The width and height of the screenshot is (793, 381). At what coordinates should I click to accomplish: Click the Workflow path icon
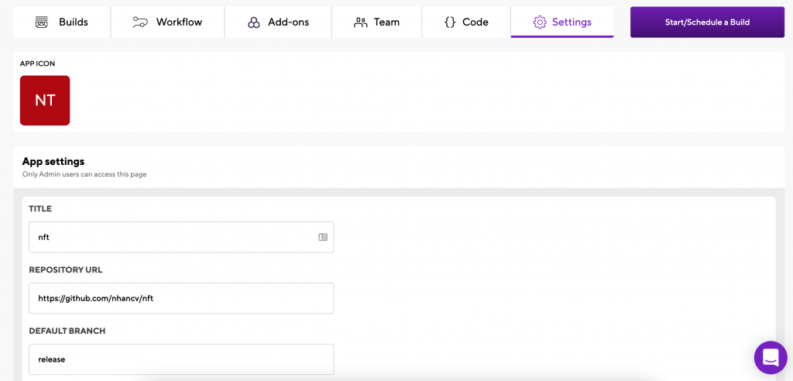point(140,22)
